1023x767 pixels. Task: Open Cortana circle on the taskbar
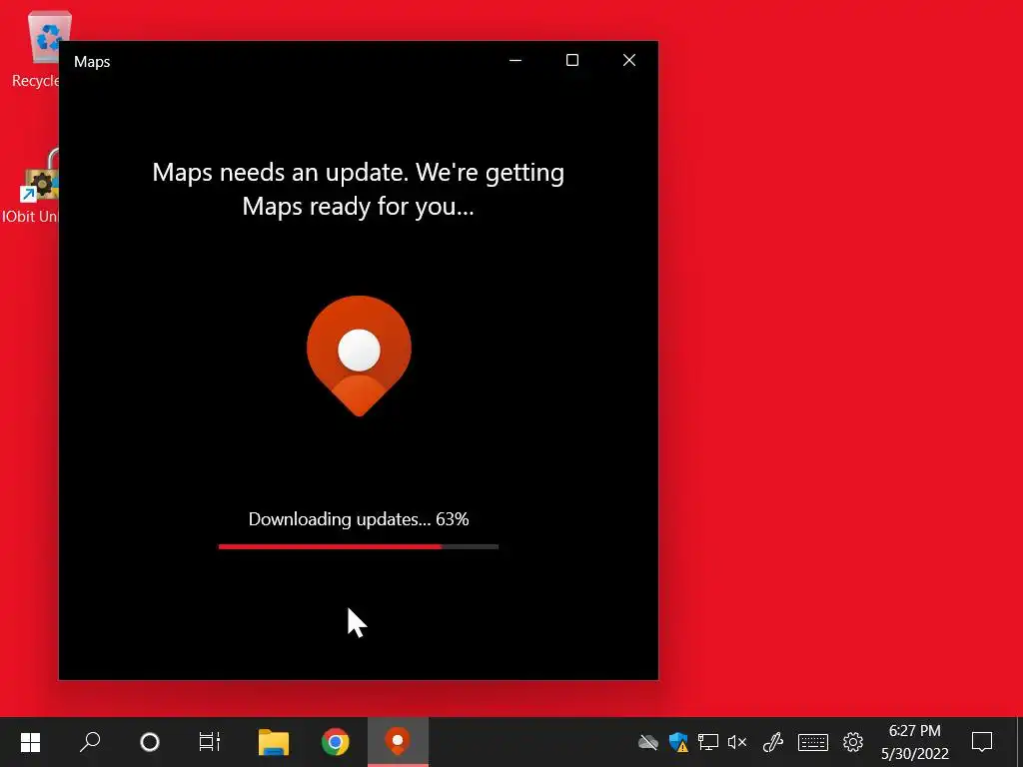(150, 742)
